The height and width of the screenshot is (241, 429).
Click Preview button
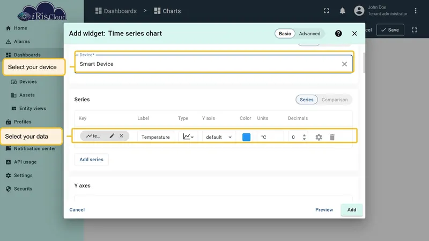[324, 210]
